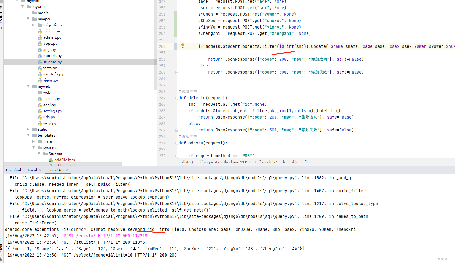Click the id keyword in filter call
Image resolution: width=455 pixels, height=263 pixels.
point(282,46)
